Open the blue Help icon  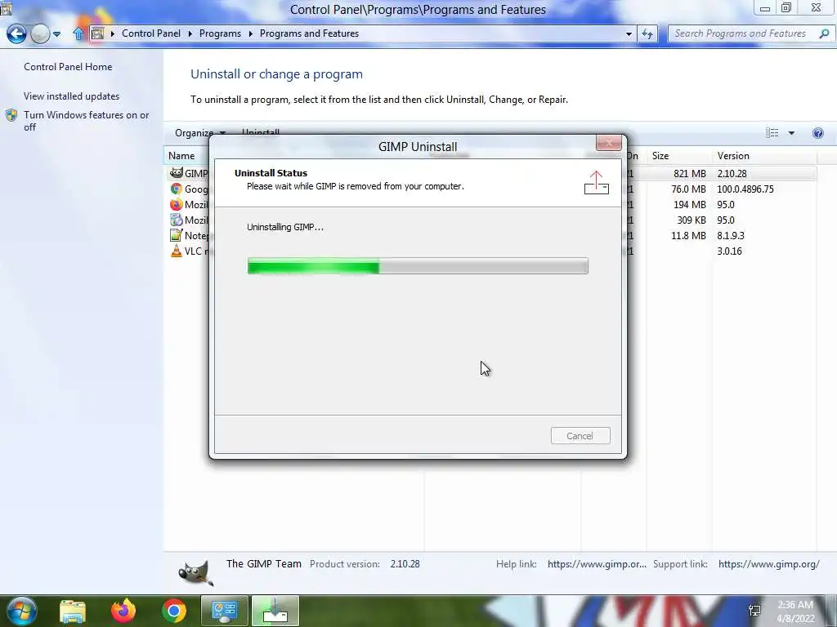pyautogui.click(x=817, y=133)
